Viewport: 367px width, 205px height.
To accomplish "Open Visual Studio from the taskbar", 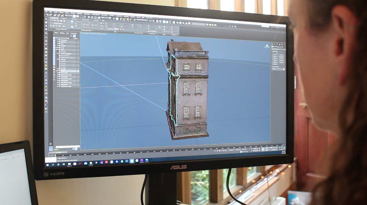I will pos(102,162).
